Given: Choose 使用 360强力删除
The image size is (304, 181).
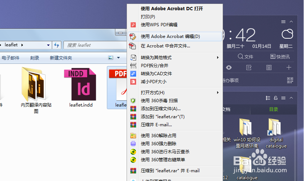Looking at the screenshot, I should 159,144.
